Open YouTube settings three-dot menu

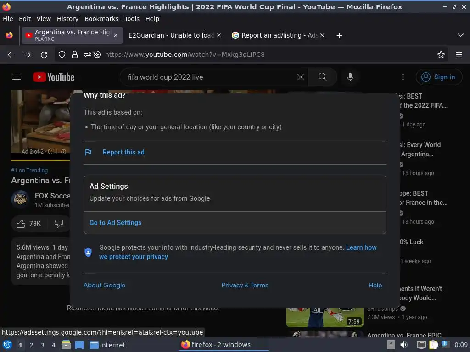pos(403,77)
